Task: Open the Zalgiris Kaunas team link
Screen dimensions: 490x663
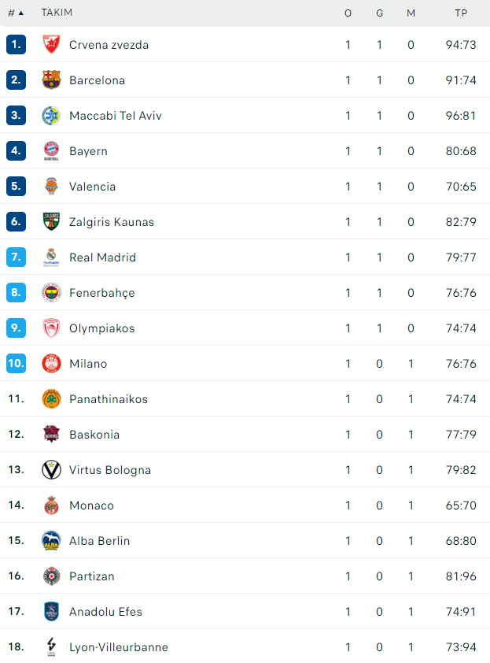Action: tap(112, 222)
